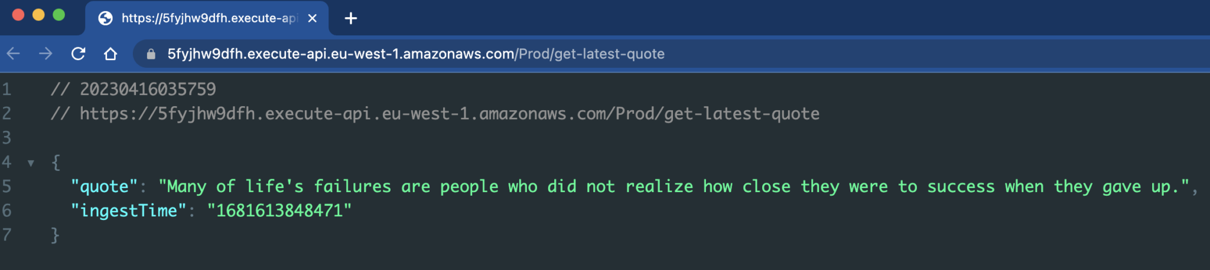Click the padlock site info icon
Viewport: 1210px width, 270px height.
[x=151, y=54]
